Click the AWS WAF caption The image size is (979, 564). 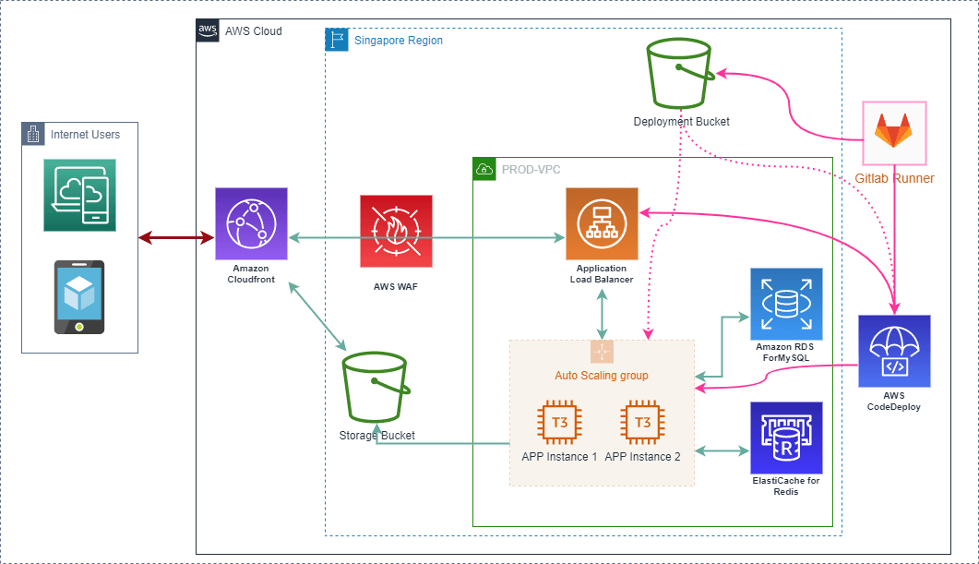coord(396,287)
